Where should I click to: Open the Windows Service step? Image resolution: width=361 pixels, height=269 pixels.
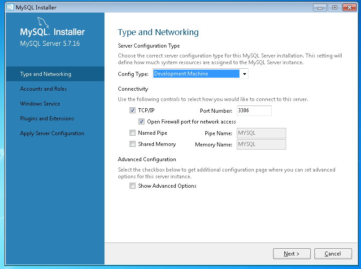click(x=40, y=103)
